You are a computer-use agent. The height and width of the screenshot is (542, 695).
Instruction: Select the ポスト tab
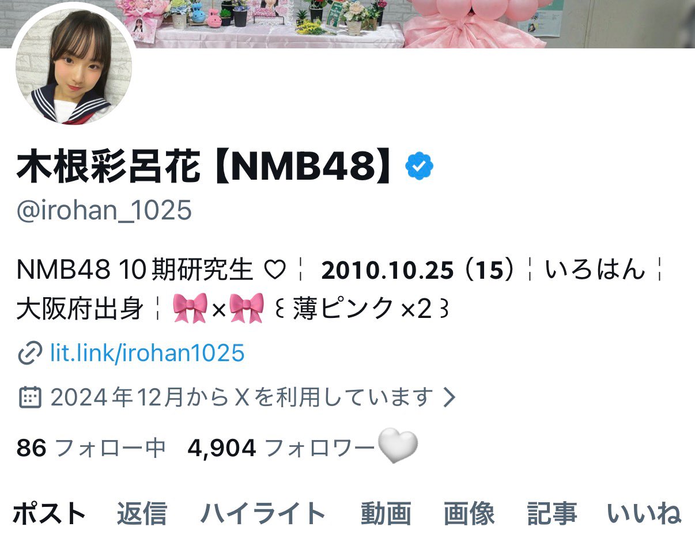(49, 514)
